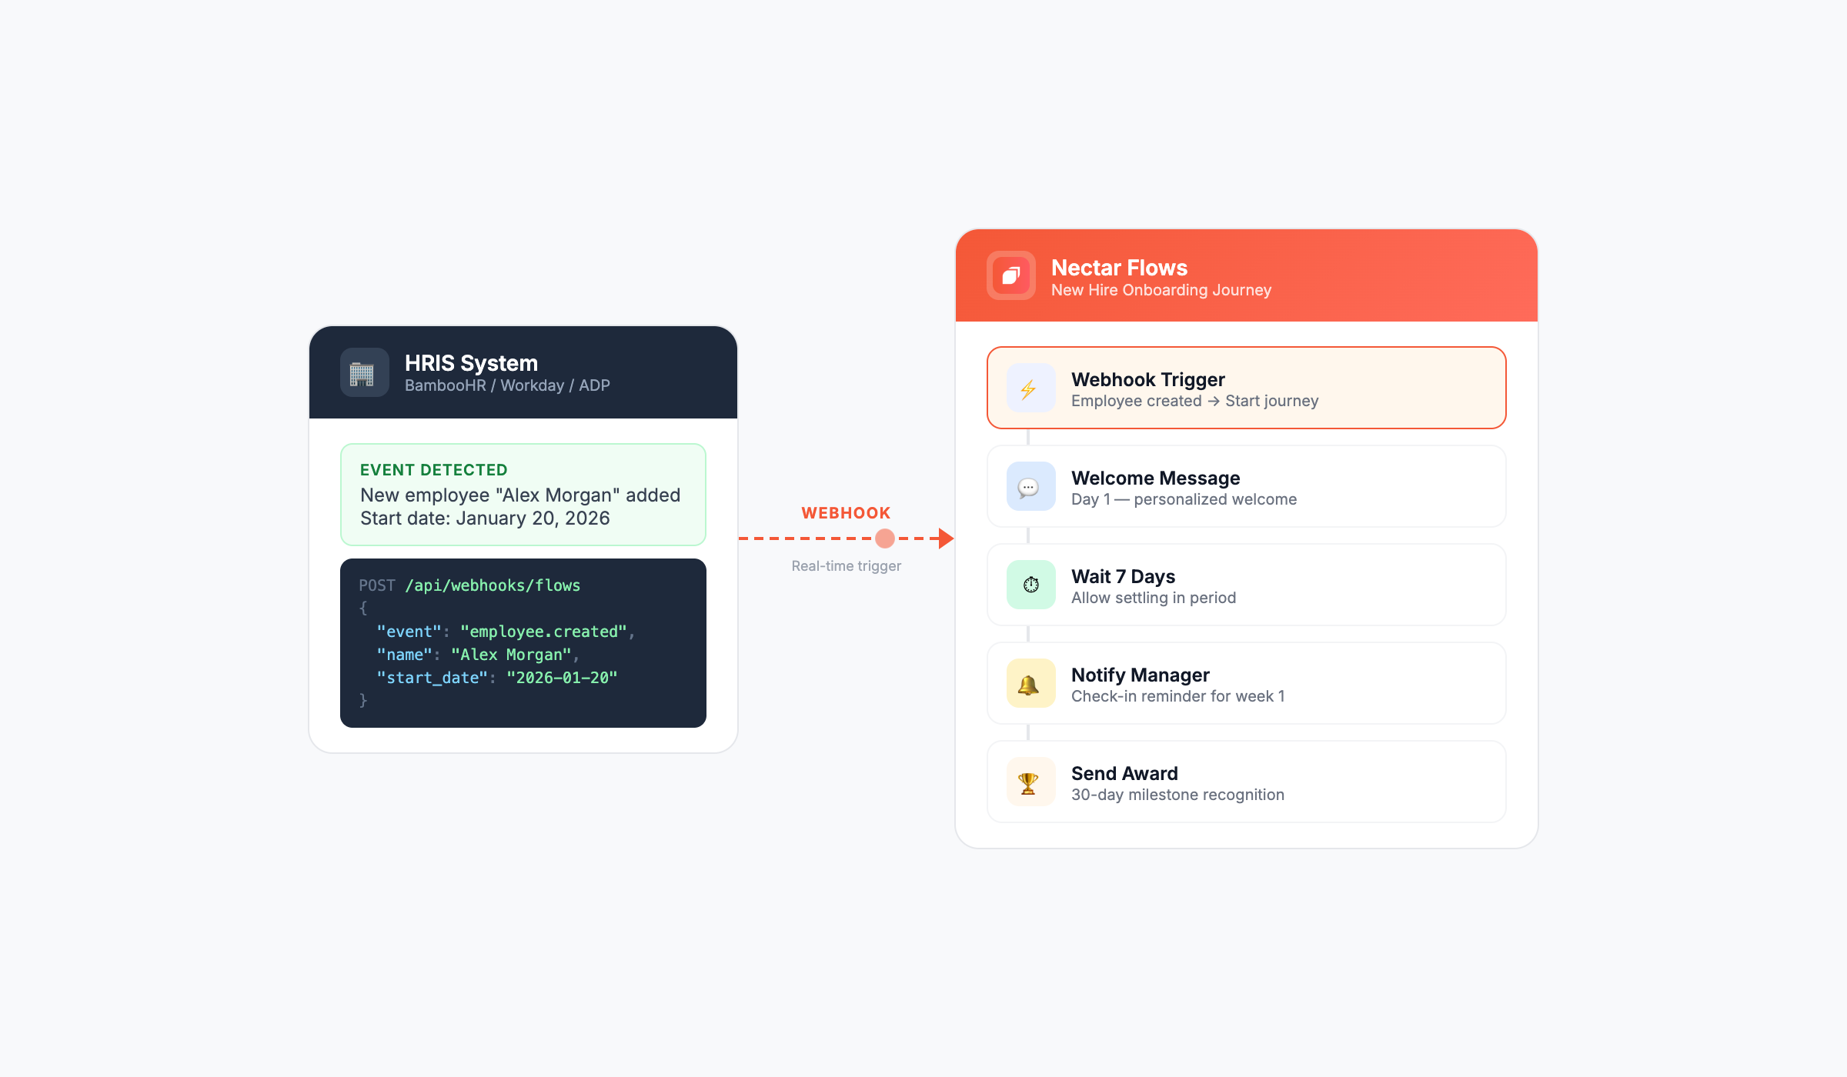
Task: Click the Event Detected notification box
Action: (x=523, y=495)
